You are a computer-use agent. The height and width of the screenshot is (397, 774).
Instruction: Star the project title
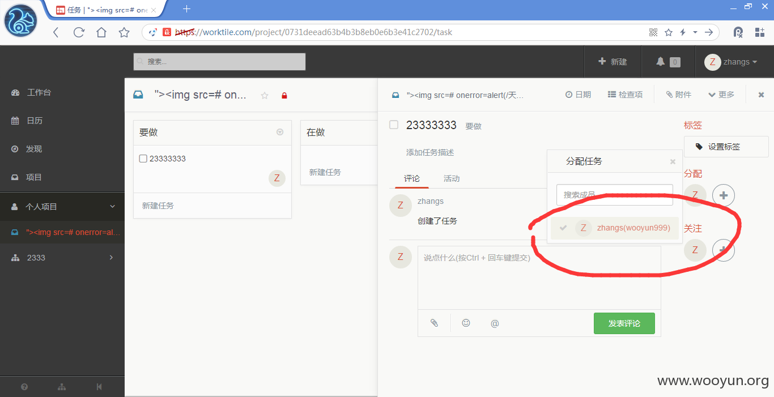265,96
